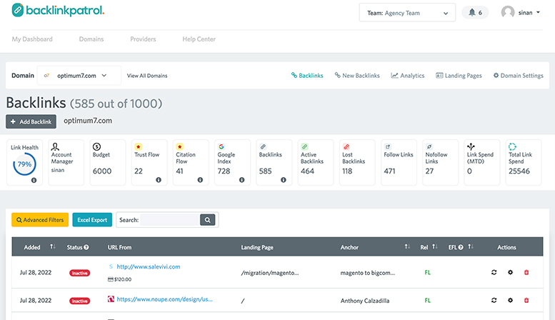Show Trust Flow info icon

click(159, 180)
